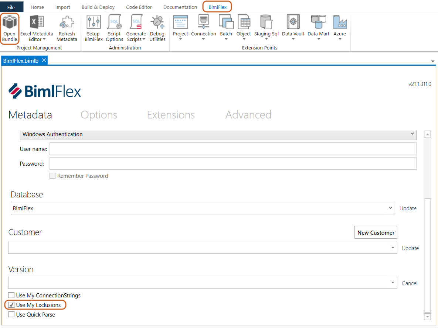Viewport: 438px width, 328px height.
Task: Select the Metadata section heading
Action: (30, 115)
